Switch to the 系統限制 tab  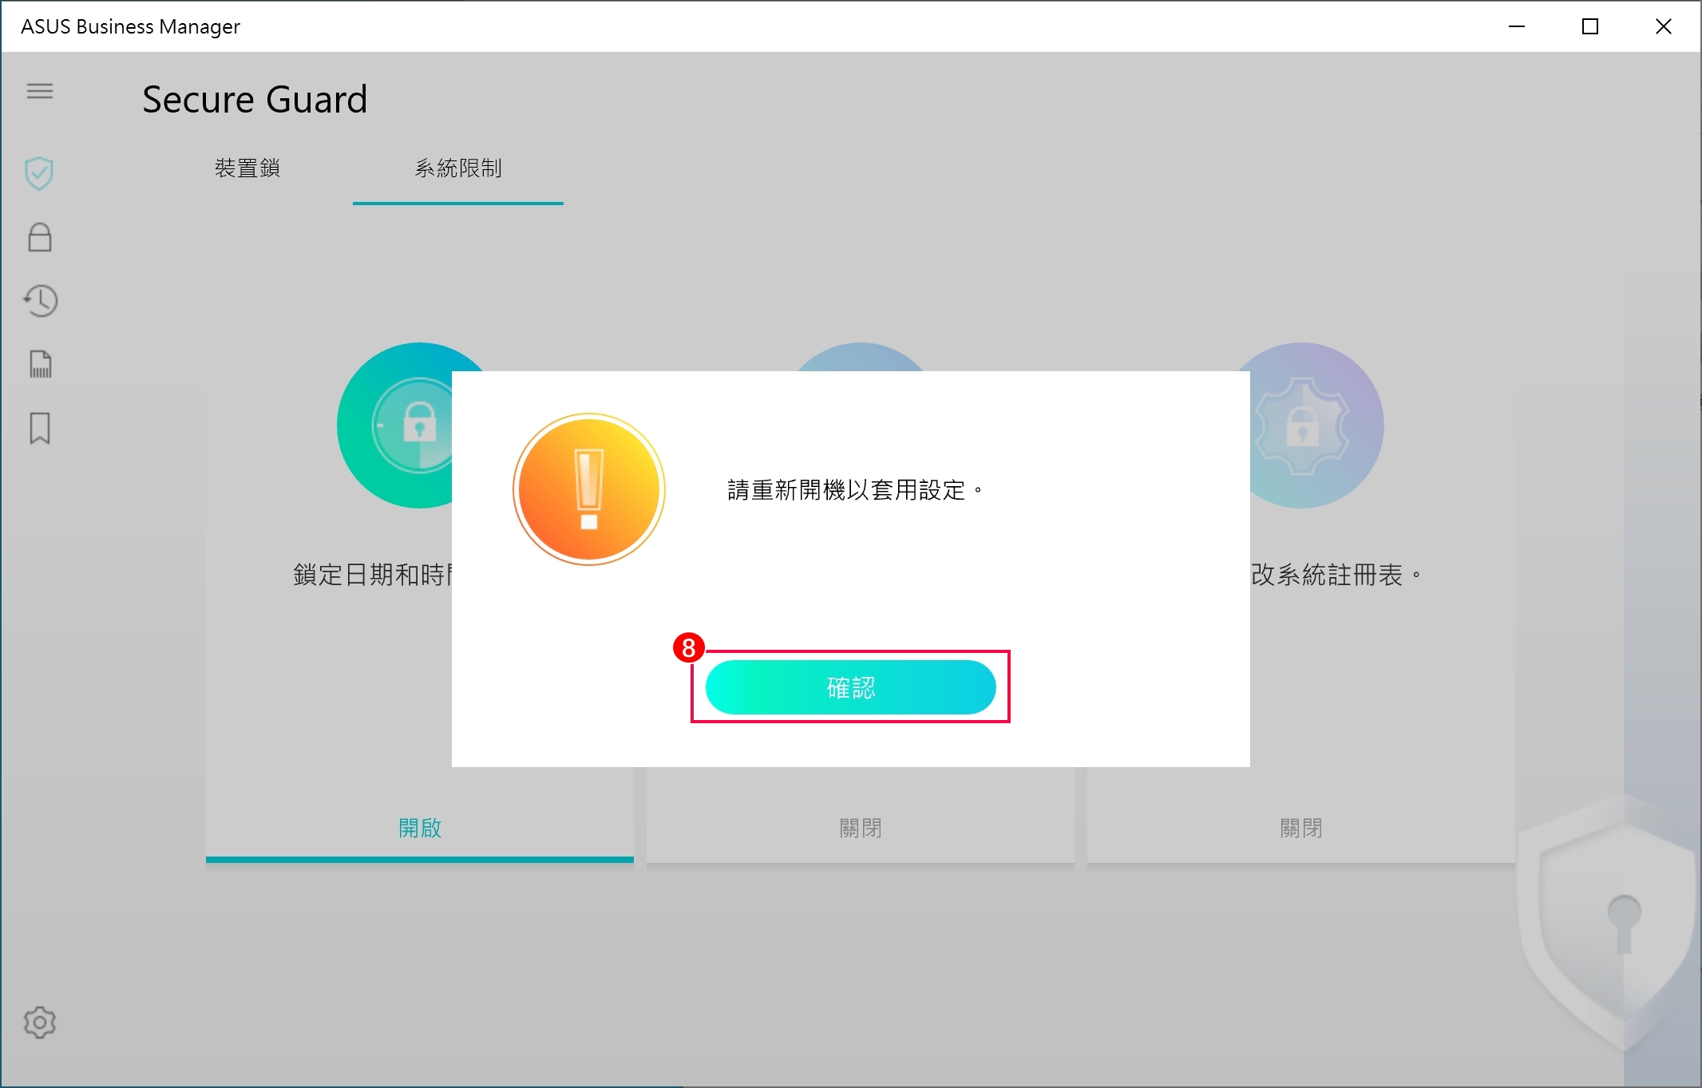point(458,168)
